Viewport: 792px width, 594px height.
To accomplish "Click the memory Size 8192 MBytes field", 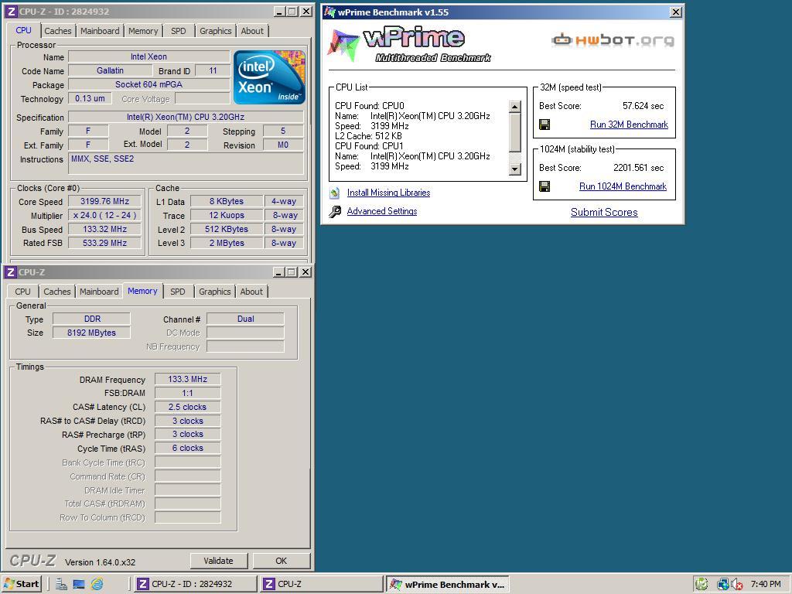I will [x=91, y=333].
